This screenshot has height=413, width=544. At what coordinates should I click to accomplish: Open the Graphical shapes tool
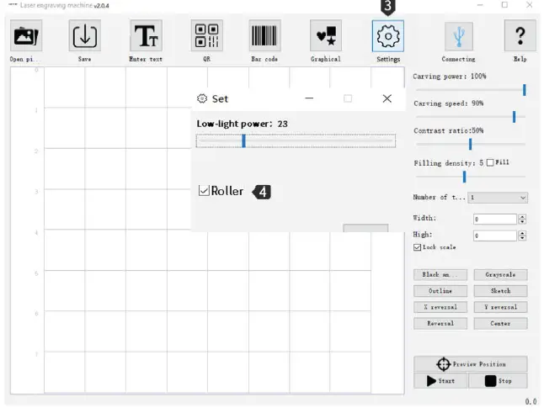(326, 35)
